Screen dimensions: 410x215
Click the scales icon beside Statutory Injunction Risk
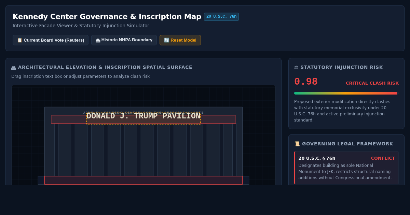(296, 68)
